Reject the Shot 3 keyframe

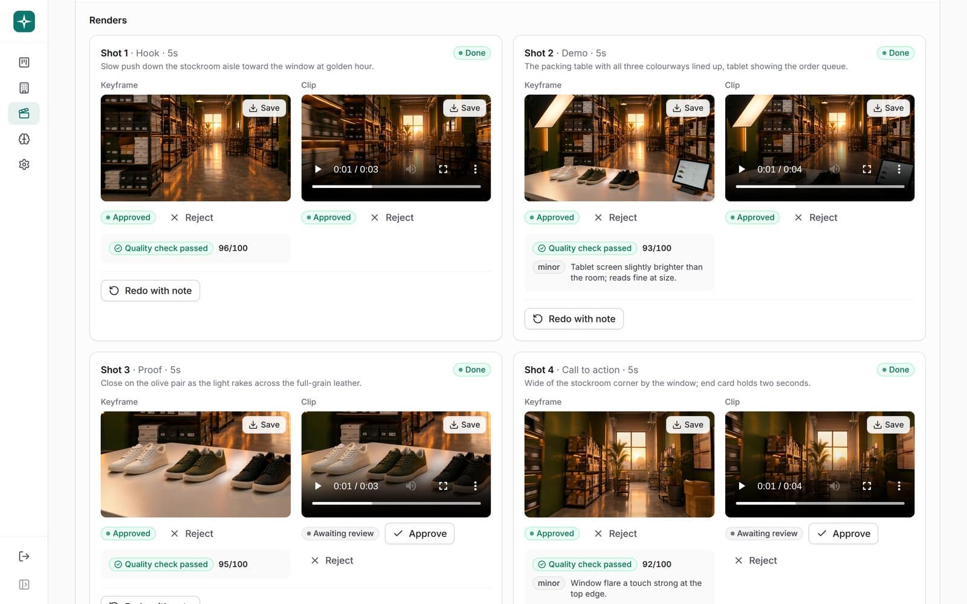click(x=192, y=533)
